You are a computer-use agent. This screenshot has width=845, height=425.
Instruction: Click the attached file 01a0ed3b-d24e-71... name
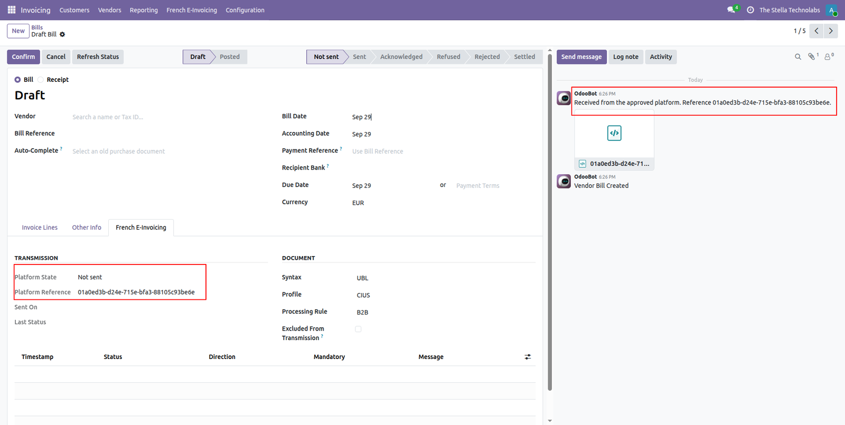(619, 164)
